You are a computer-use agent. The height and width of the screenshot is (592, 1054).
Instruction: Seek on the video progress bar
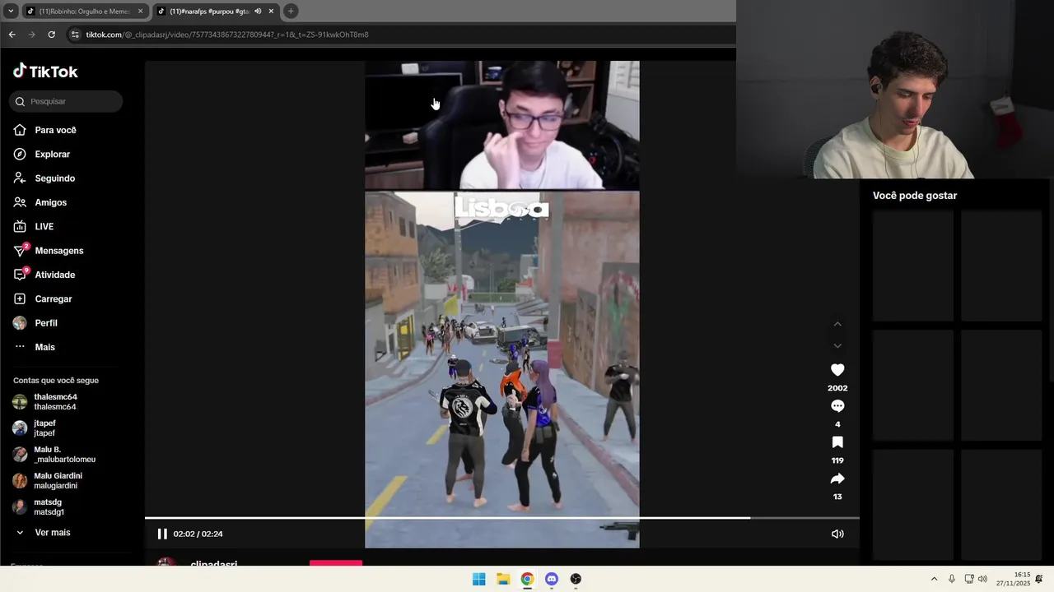(x=501, y=518)
